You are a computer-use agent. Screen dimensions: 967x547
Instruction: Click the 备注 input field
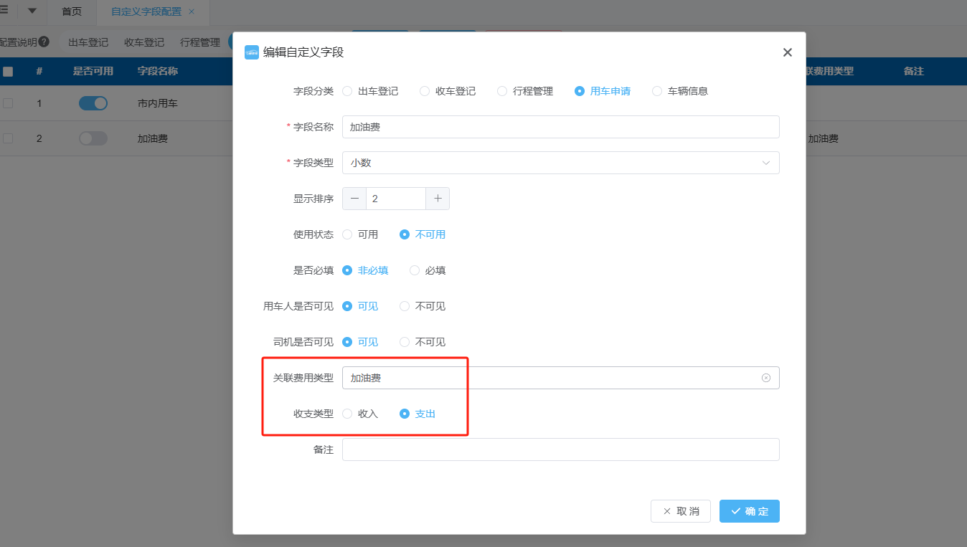point(560,450)
